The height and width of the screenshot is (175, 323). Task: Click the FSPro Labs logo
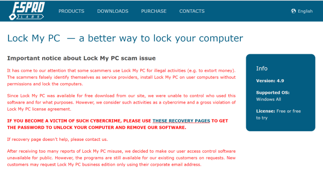[27, 11]
